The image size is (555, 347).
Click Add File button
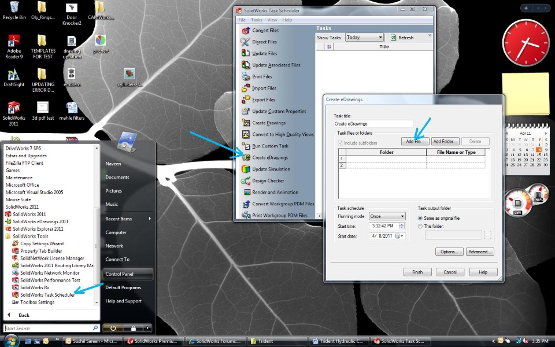(x=415, y=141)
